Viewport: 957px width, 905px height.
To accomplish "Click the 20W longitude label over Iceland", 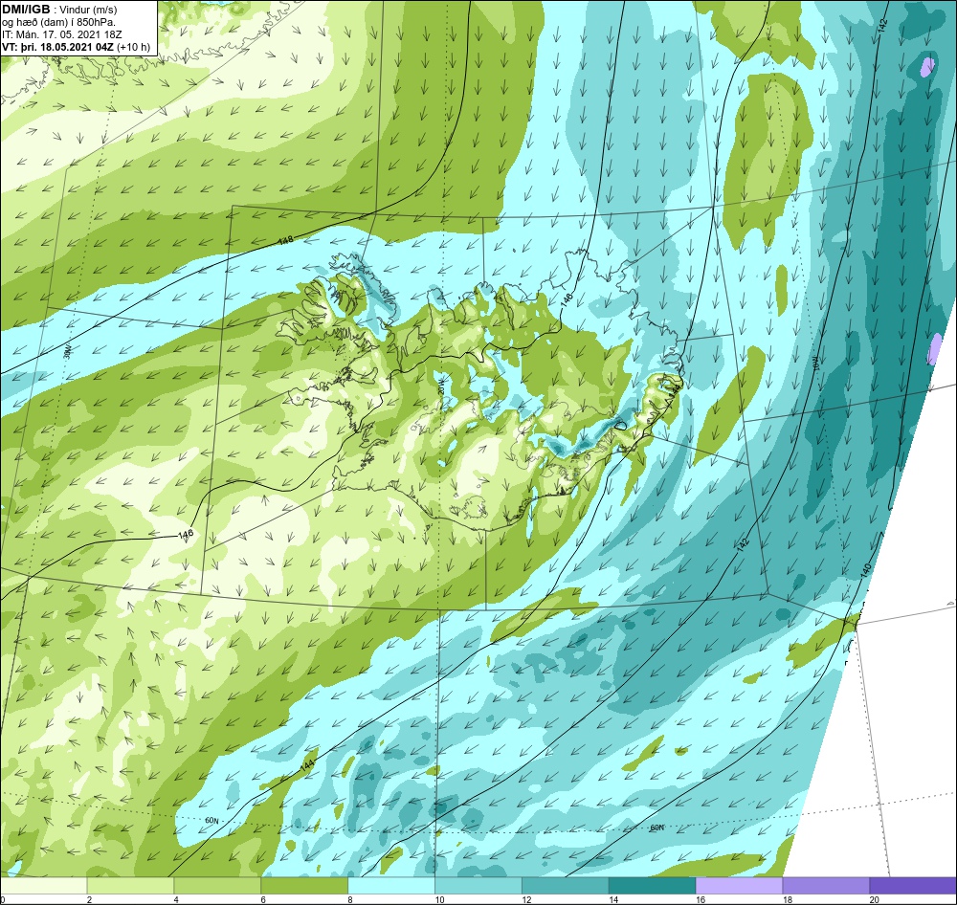I will pyautogui.click(x=442, y=385).
